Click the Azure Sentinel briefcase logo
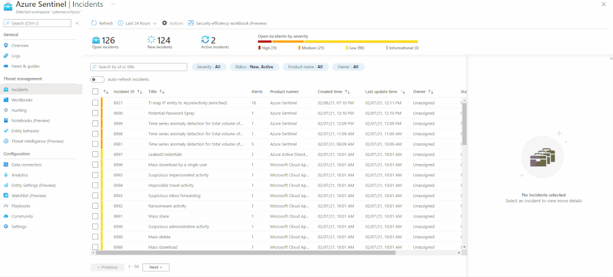The height and width of the screenshot is (277, 613). pyautogui.click(x=8, y=8)
